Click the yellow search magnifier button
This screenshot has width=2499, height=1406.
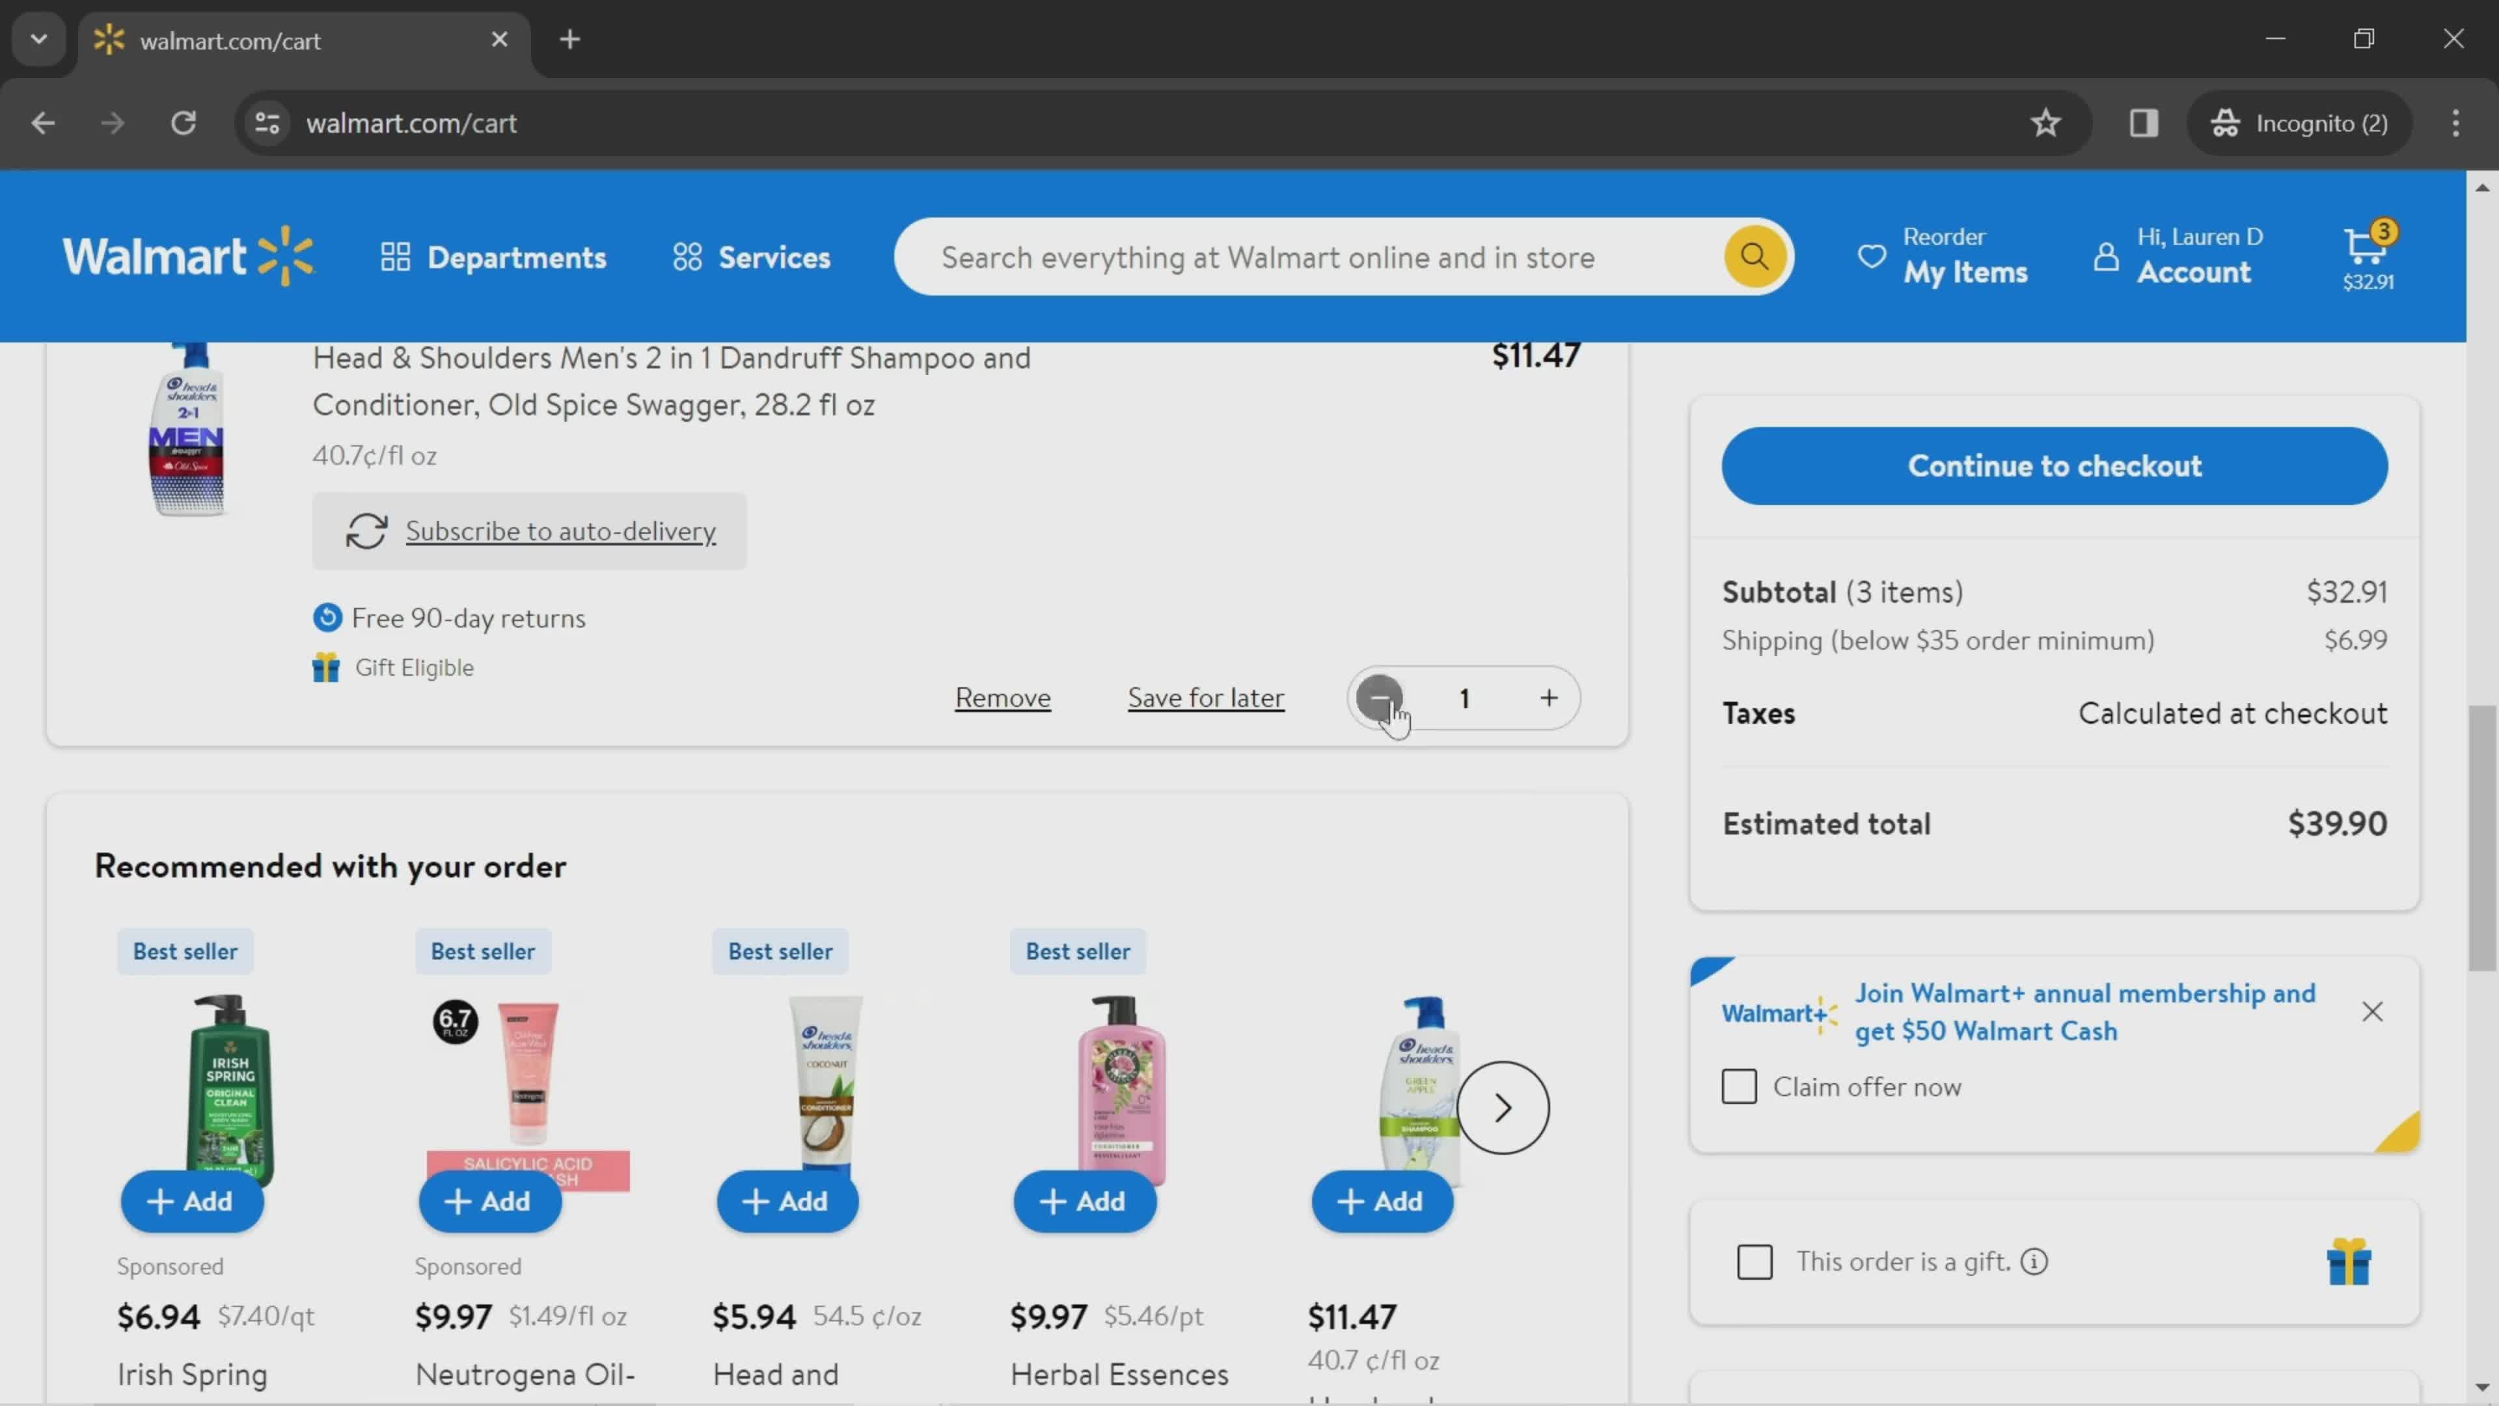point(1754,257)
